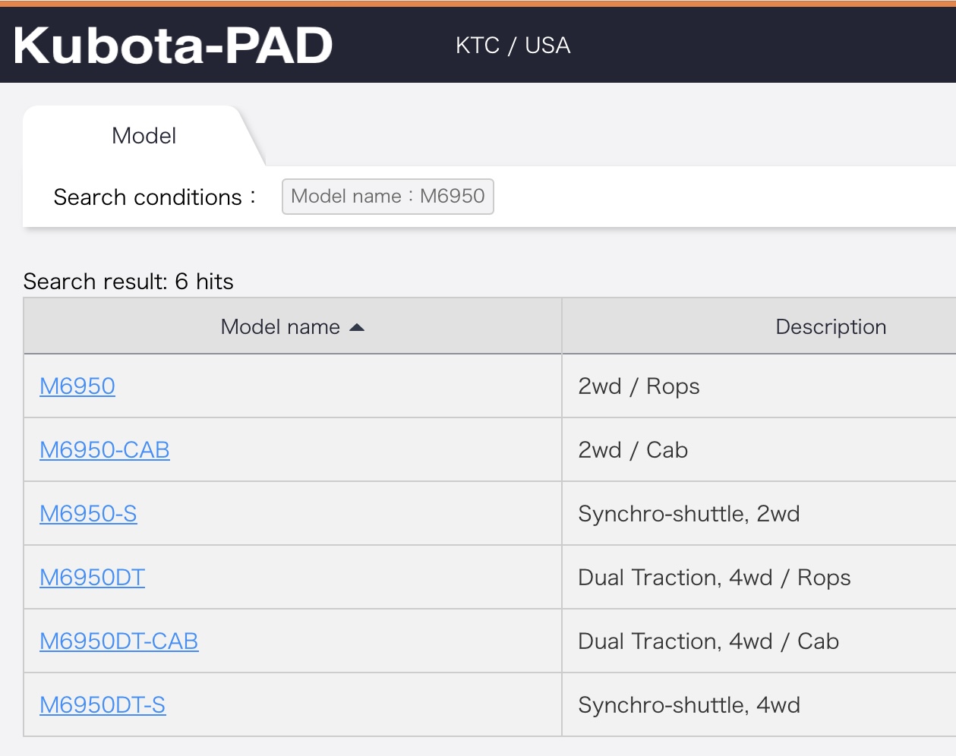
Task: Select the Dual Traction, 4wd / Cab cell
Action: (x=708, y=641)
